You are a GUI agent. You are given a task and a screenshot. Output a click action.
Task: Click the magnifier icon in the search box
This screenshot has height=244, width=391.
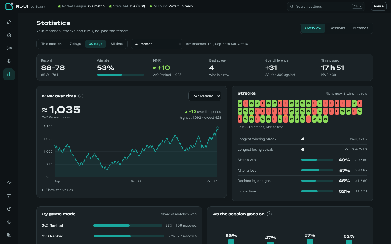[x=292, y=7]
